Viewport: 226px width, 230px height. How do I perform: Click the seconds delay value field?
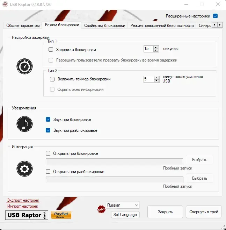(148, 49)
